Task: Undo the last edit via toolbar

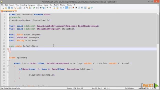Action: [34, 8]
